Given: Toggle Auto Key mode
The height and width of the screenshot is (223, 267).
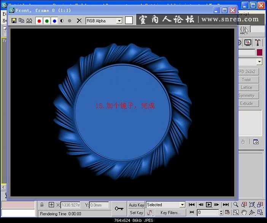Looking at the screenshot, I should pyautogui.click(x=137, y=205).
